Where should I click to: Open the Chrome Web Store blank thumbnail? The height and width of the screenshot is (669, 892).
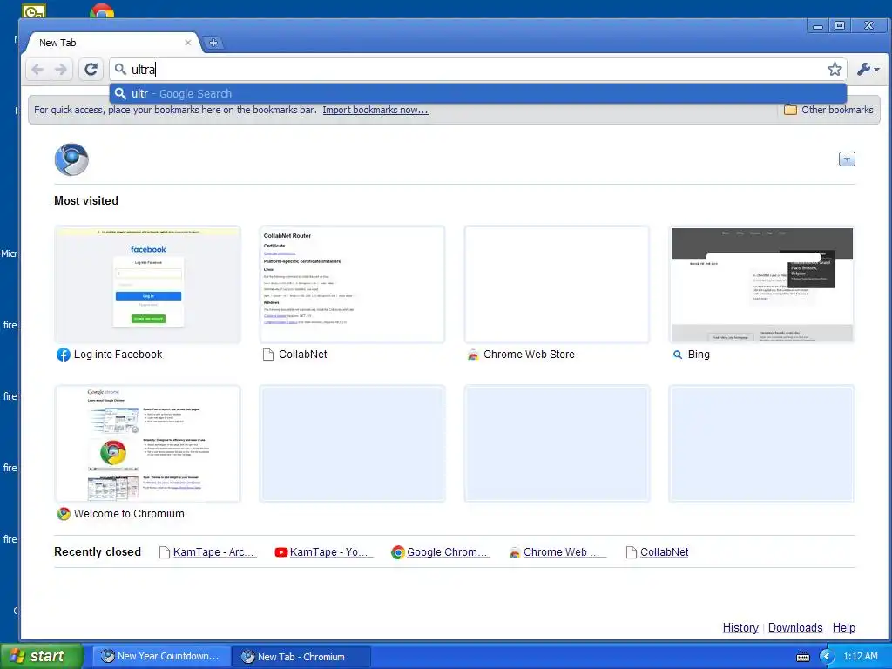click(x=557, y=285)
